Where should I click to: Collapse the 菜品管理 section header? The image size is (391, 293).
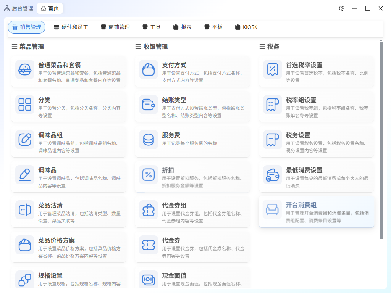[x=28, y=47]
